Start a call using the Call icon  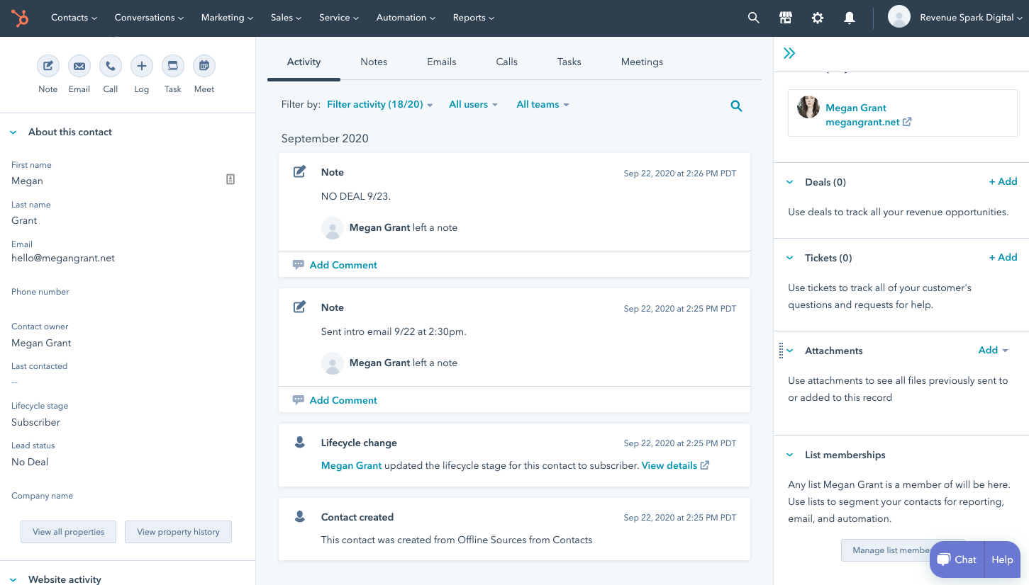click(110, 66)
